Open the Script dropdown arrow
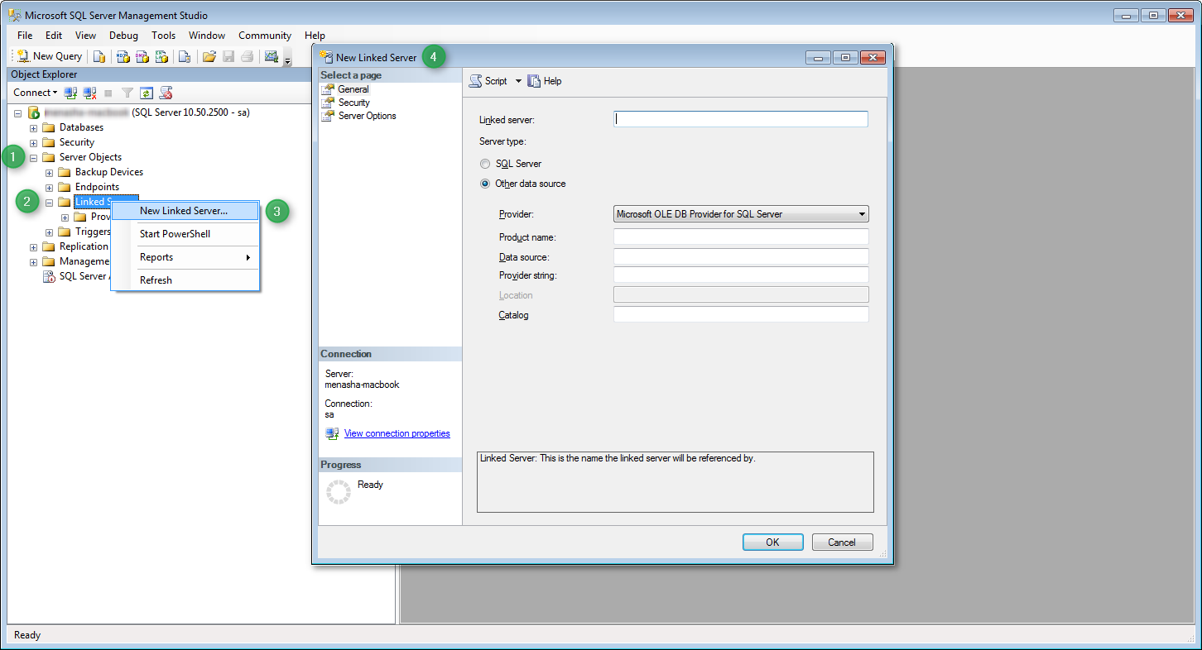 (x=519, y=81)
